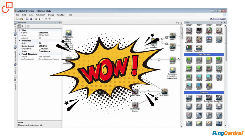Screen dimensions: 245x137
Task: Pick the Utctolocal tool icon
Action: (189, 47)
